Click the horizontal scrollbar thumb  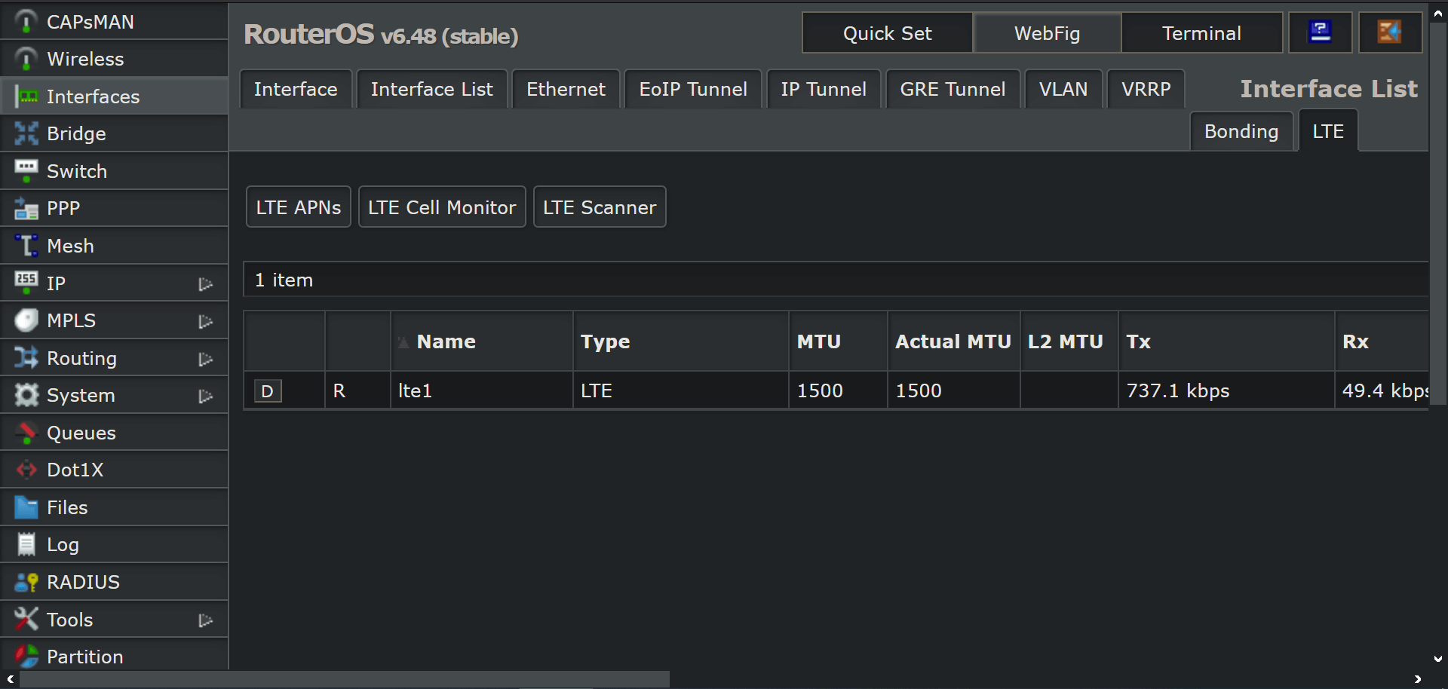click(x=345, y=679)
